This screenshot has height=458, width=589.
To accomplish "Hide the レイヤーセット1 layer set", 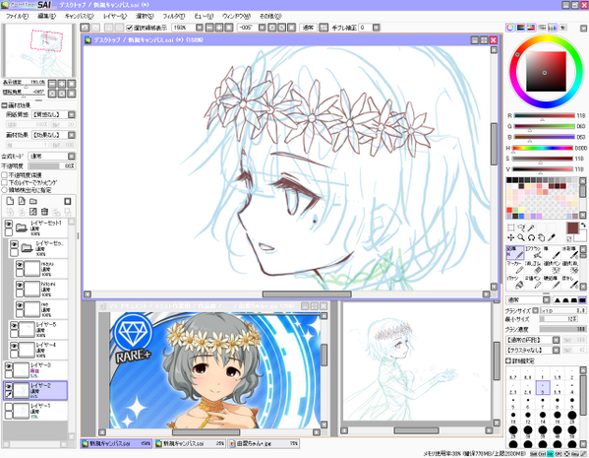I will pos(9,224).
